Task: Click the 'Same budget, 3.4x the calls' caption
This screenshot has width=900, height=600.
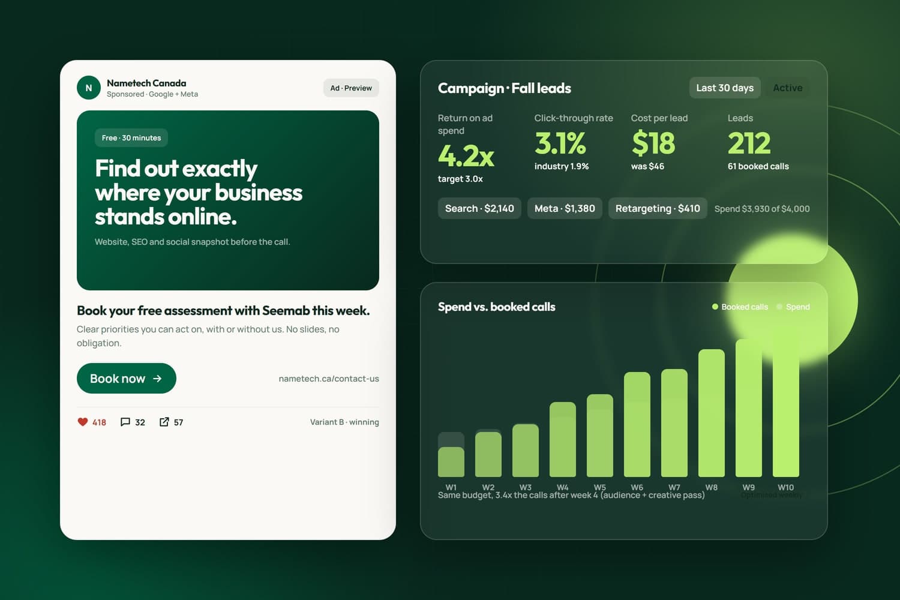Action: coord(571,495)
